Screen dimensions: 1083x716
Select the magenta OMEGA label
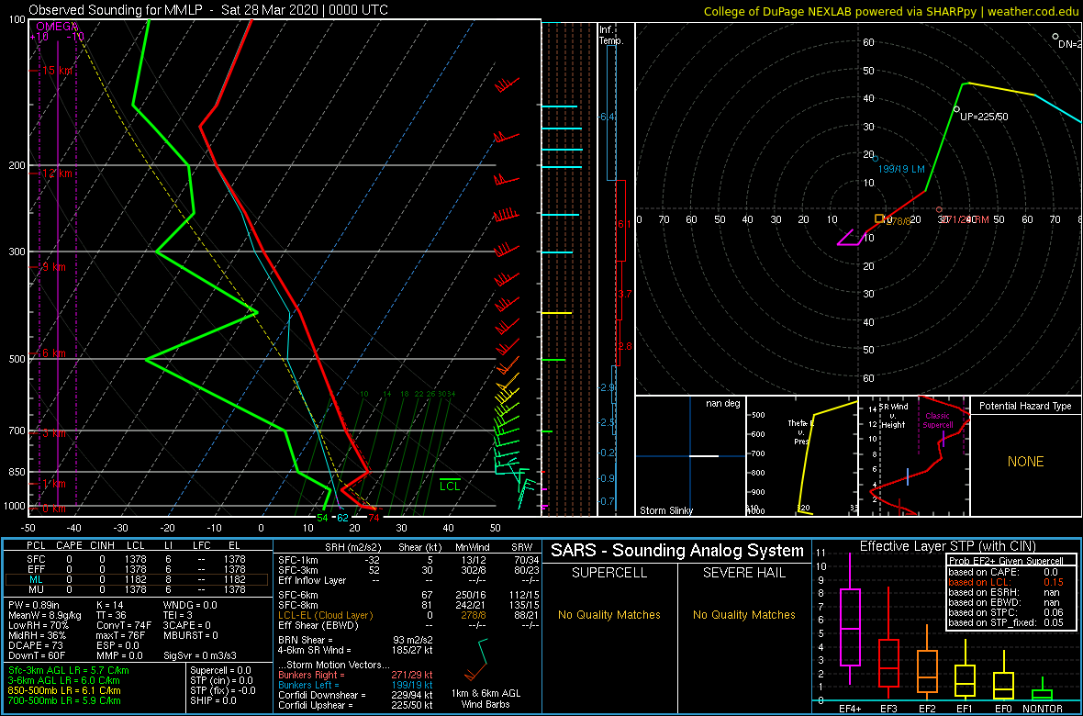[57, 27]
